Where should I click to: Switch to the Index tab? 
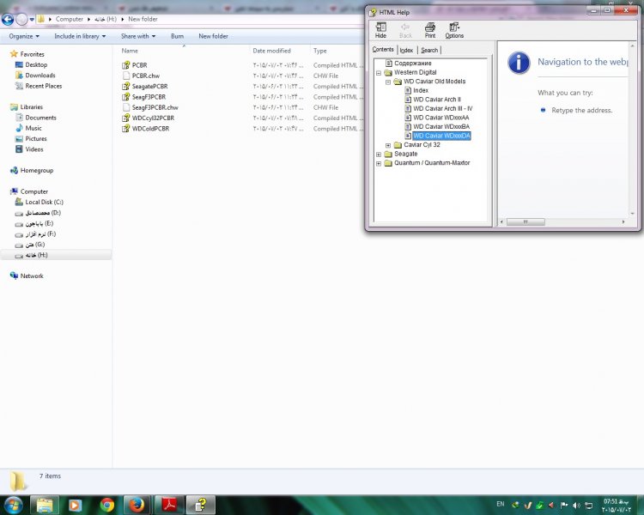[406, 50]
